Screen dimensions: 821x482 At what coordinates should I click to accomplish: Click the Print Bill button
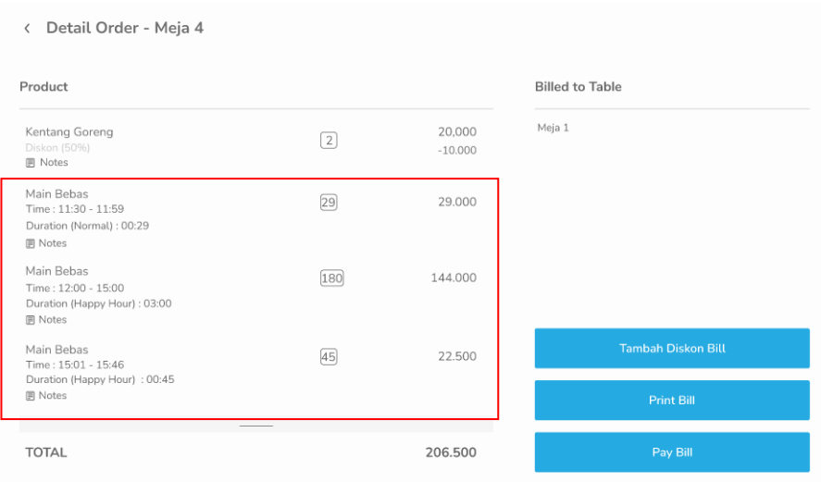(x=672, y=401)
